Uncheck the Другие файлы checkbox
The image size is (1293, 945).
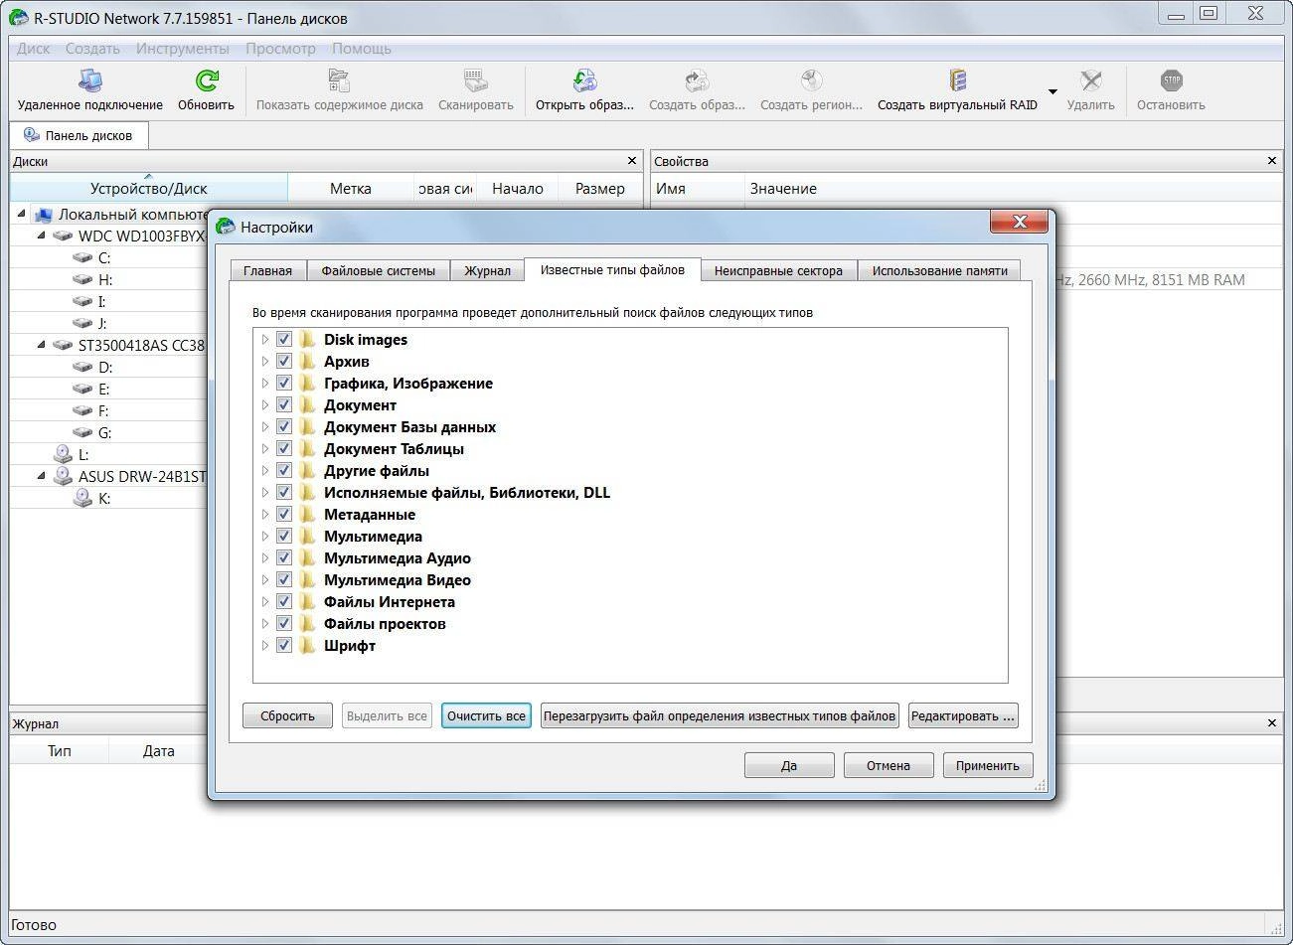coord(284,471)
